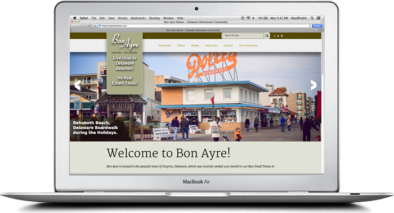Open the Edit menu
This screenshot has height=213, width=394.
[x=102, y=18]
